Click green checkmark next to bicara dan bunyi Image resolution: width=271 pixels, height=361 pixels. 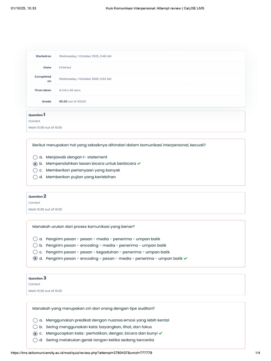click(x=161, y=333)
